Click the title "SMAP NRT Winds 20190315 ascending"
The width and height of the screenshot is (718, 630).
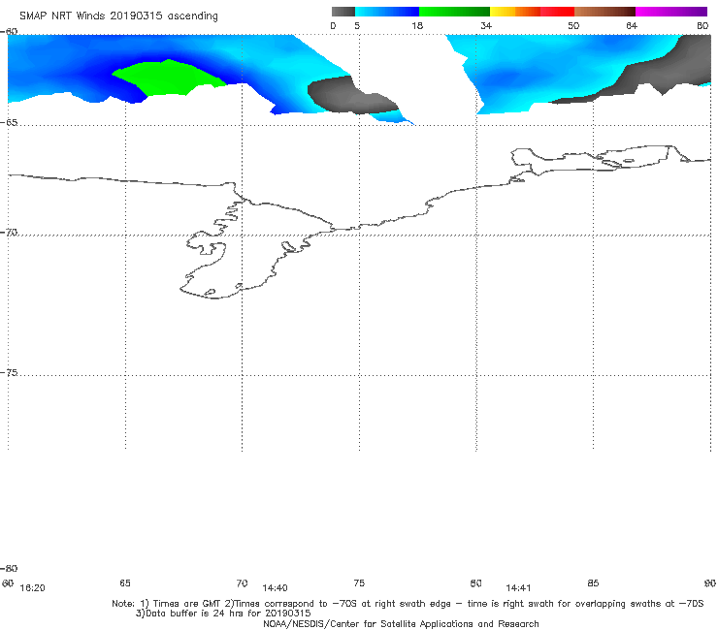coord(118,16)
